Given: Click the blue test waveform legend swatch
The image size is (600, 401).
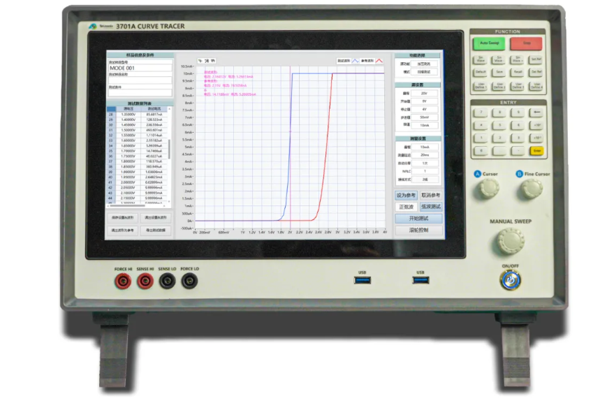Looking at the screenshot, I should pos(356,61).
